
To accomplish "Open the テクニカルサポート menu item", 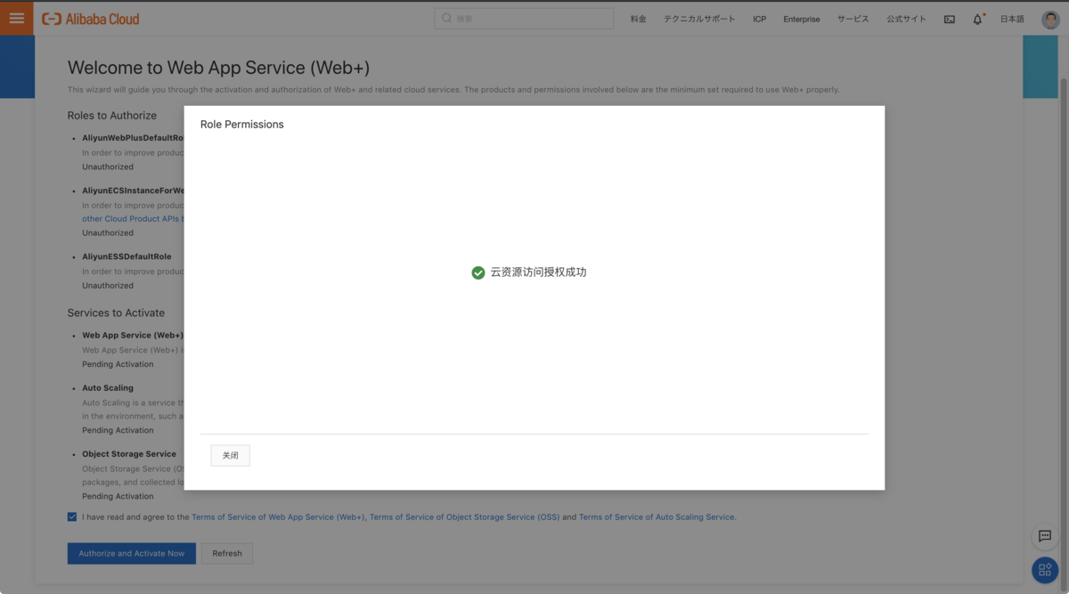I will pos(699,19).
